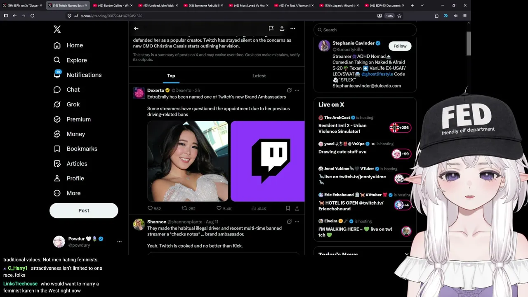Viewport: 528px width, 297px height.
Task: Open the Powdur account avatar
Action: pos(59,242)
